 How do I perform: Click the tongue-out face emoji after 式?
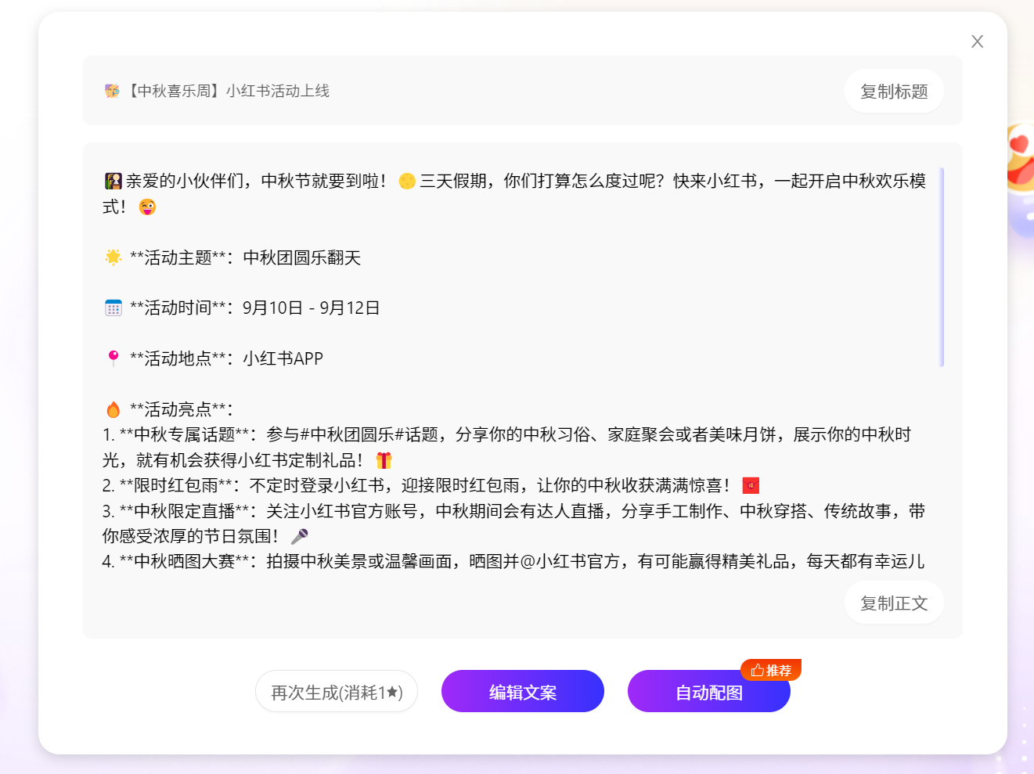click(147, 207)
